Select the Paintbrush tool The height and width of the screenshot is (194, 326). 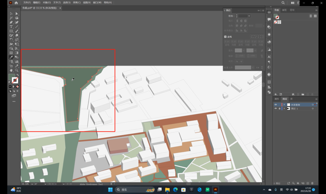[x=17, y=31]
